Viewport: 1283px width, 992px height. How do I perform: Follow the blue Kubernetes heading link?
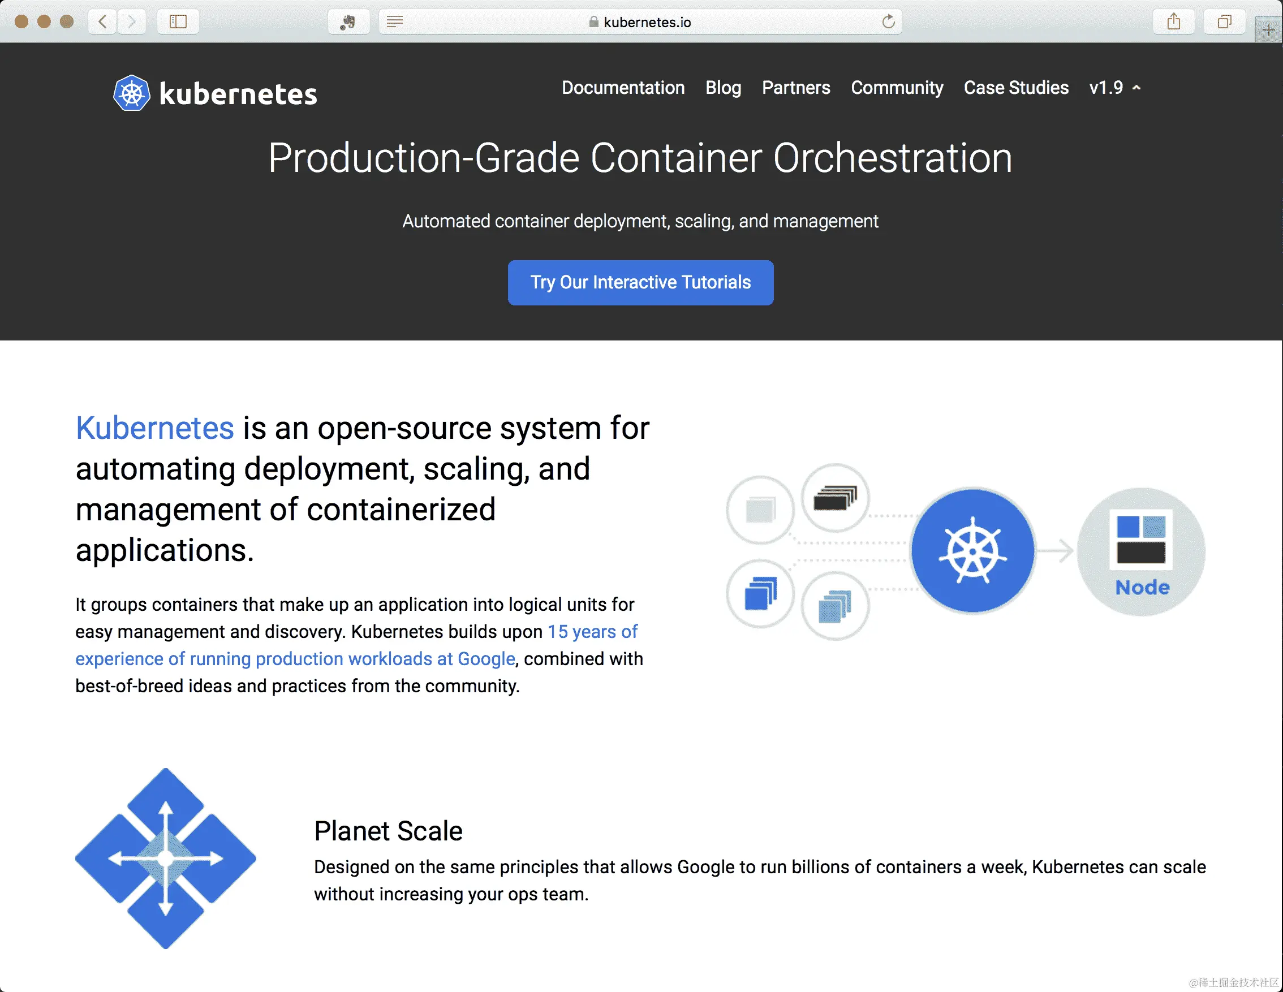(x=155, y=428)
